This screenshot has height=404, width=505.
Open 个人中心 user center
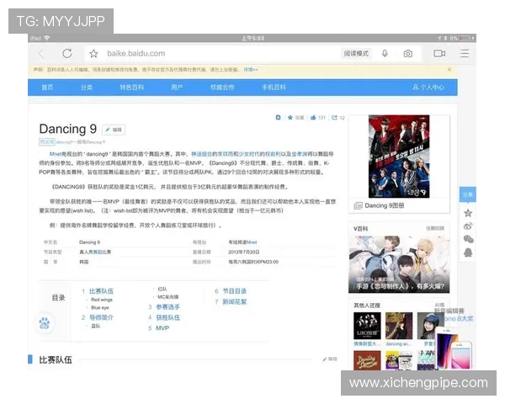click(x=428, y=88)
